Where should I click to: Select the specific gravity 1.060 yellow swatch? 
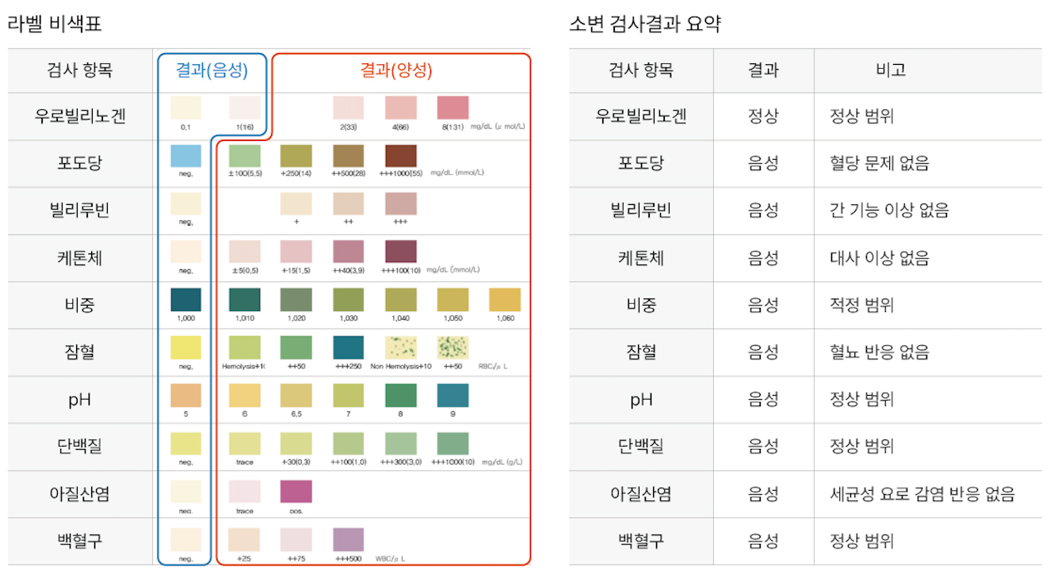point(505,300)
